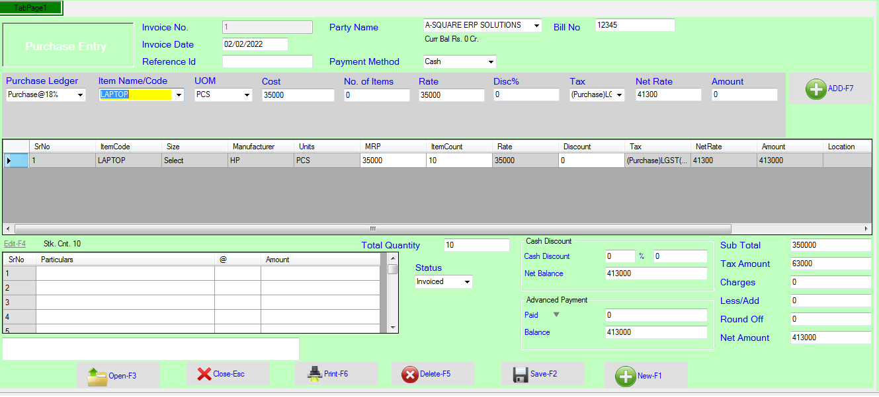Switch to the TabPage1 tab
879x397 pixels.
pyautogui.click(x=31, y=8)
